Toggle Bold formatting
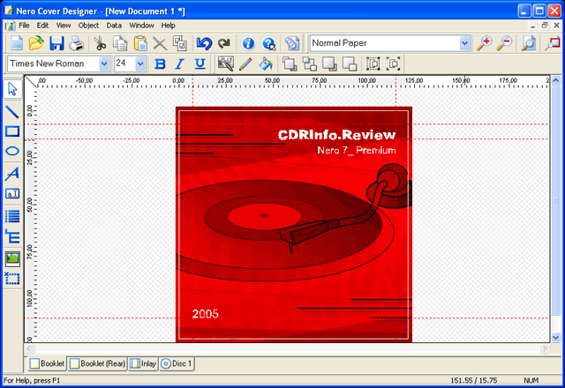565x388 pixels. pyautogui.click(x=160, y=64)
